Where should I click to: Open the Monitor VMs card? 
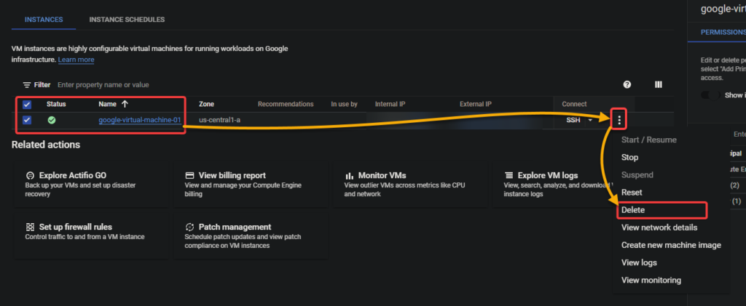[x=409, y=185]
